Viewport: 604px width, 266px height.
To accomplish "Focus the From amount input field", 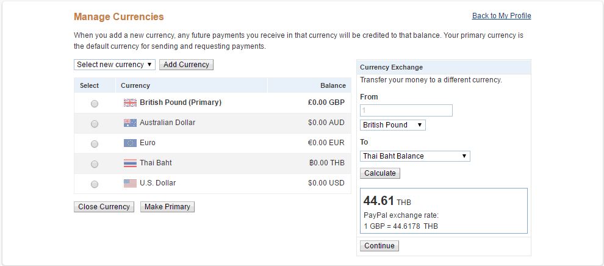I will pos(406,110).
